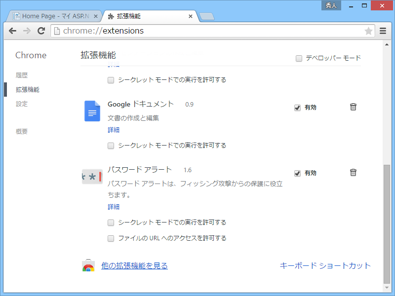Bookmark this page with the star icon
The height and width of the screenshot is (296, 395).
coord(368,31)
